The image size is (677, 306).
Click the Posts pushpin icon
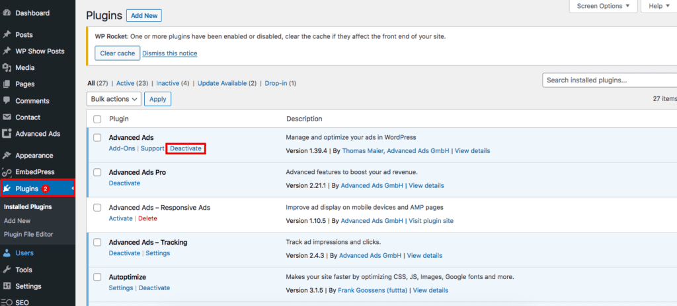point(7,34)
